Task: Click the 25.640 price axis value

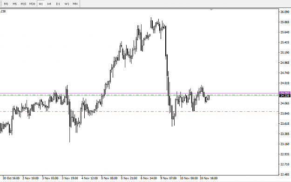Action: click(284, 32)
